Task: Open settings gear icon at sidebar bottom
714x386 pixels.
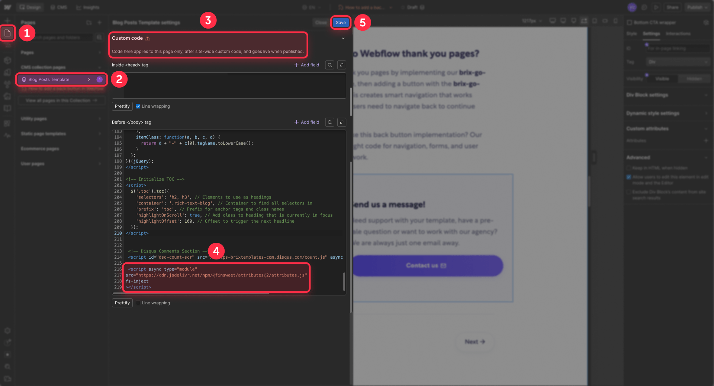Action: click(7, 331)
